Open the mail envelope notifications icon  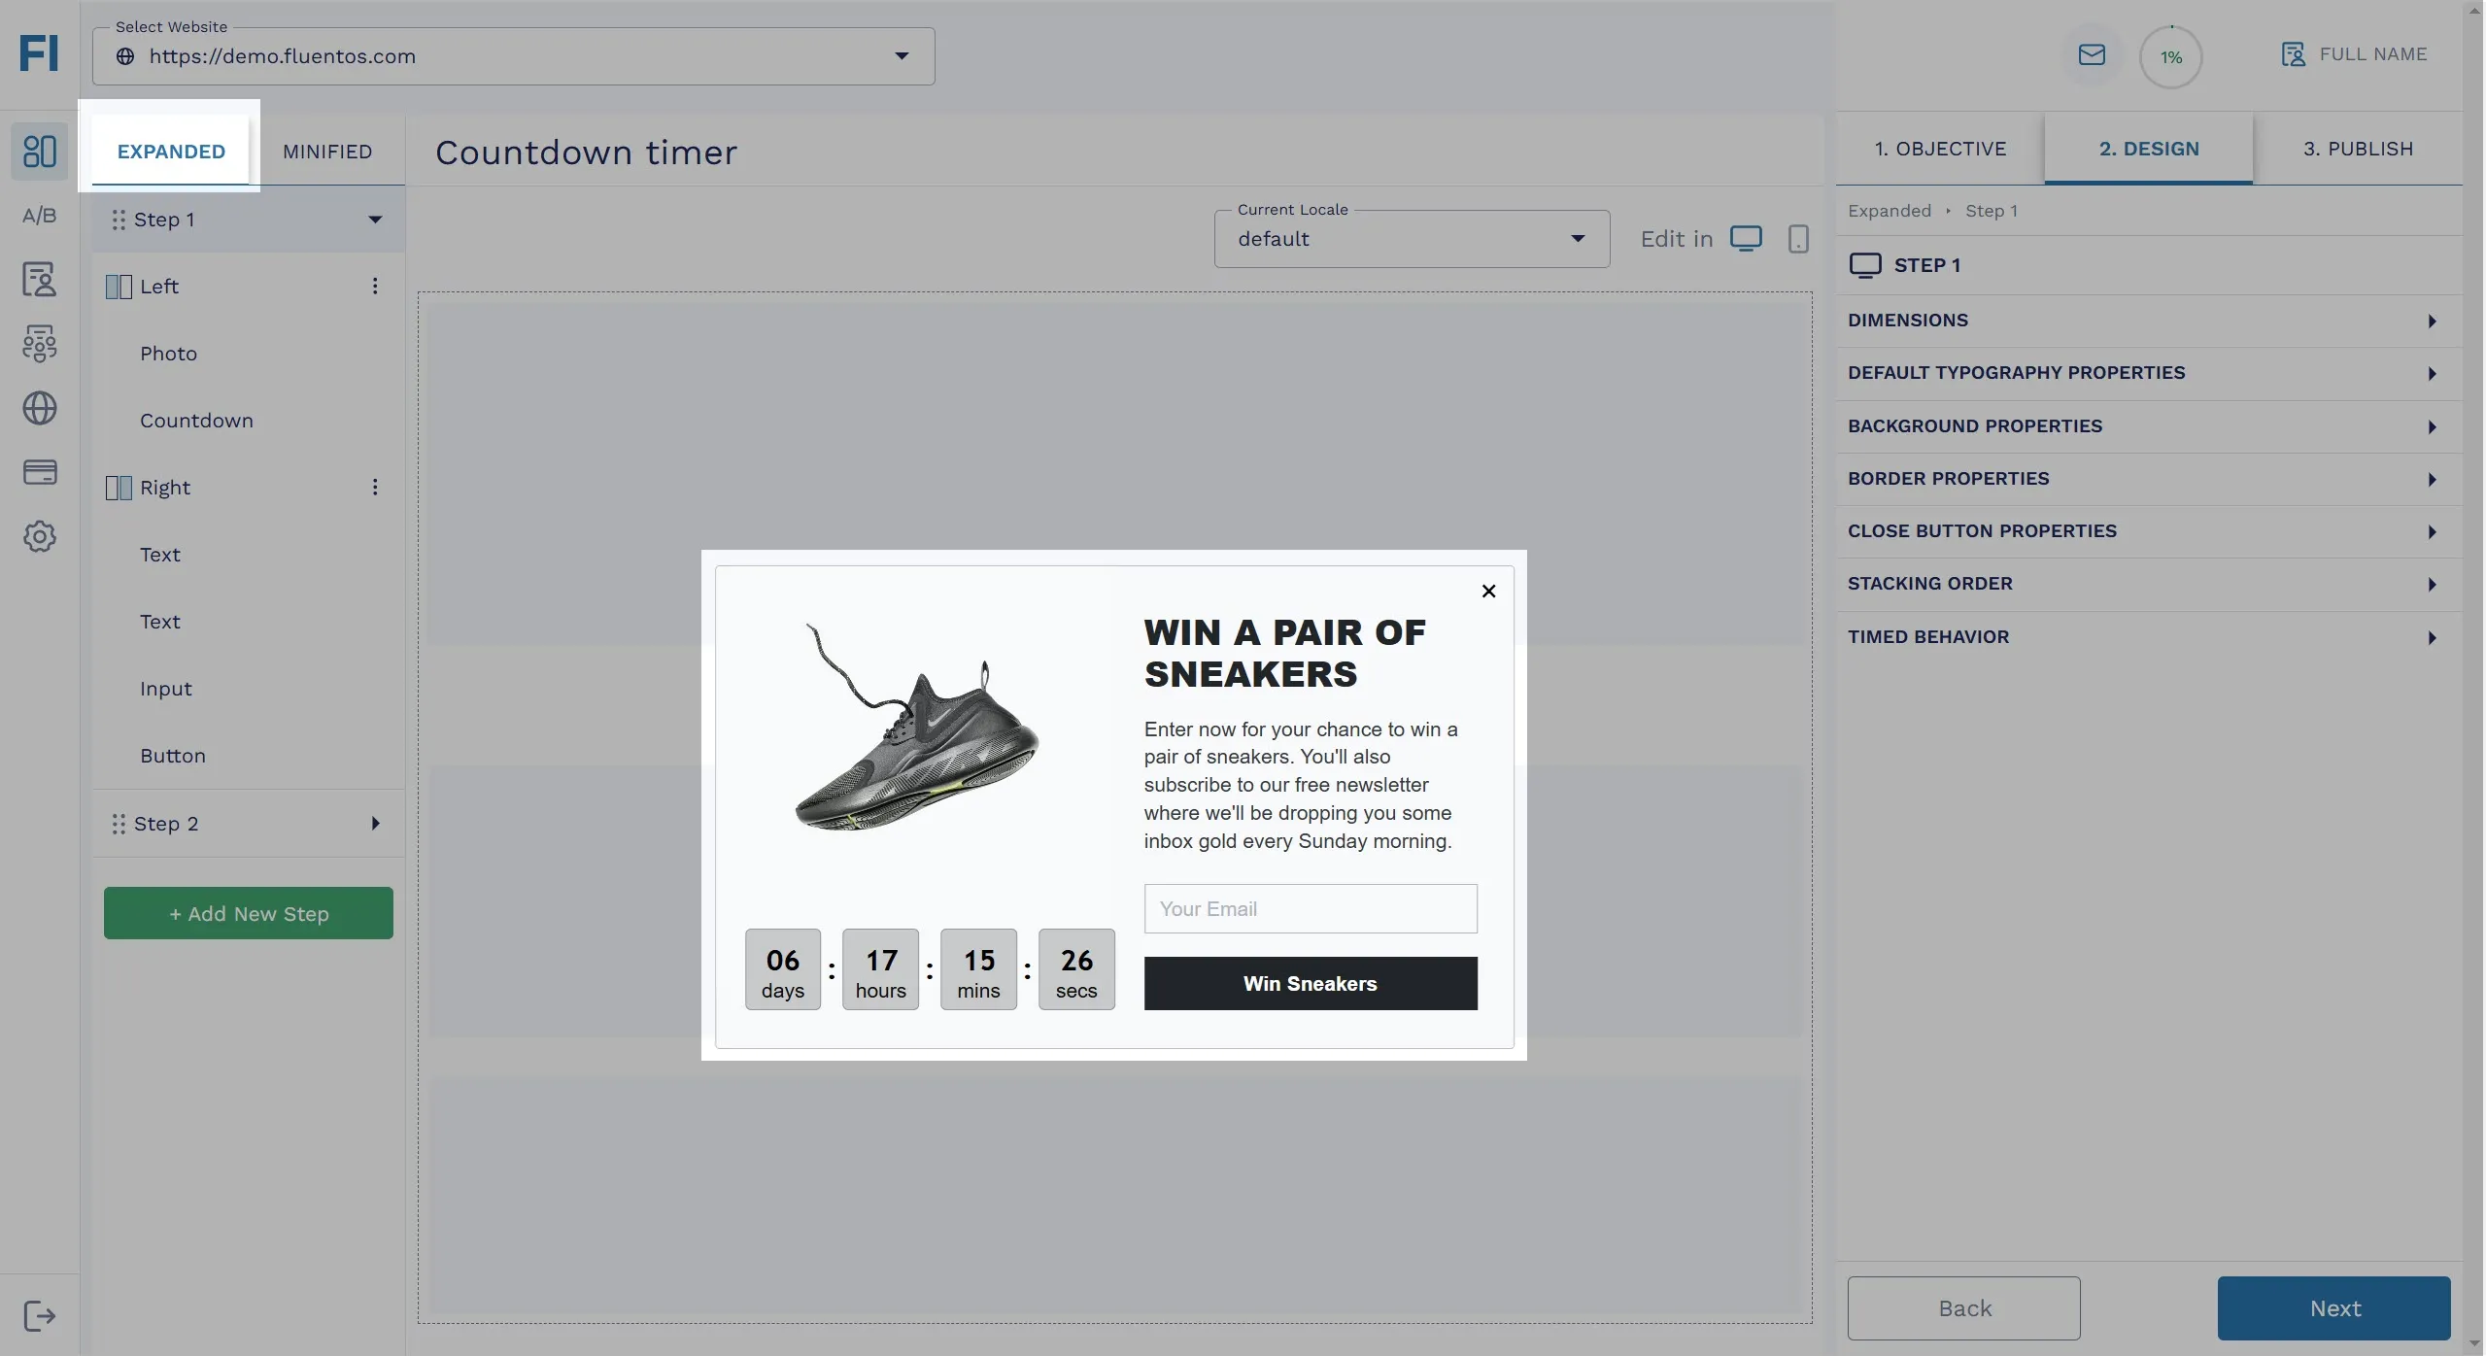click(2092, 55)
